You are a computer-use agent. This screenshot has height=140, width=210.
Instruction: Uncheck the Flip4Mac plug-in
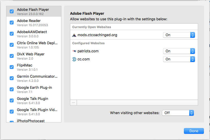pyautogui.click(x=12, y=67)
